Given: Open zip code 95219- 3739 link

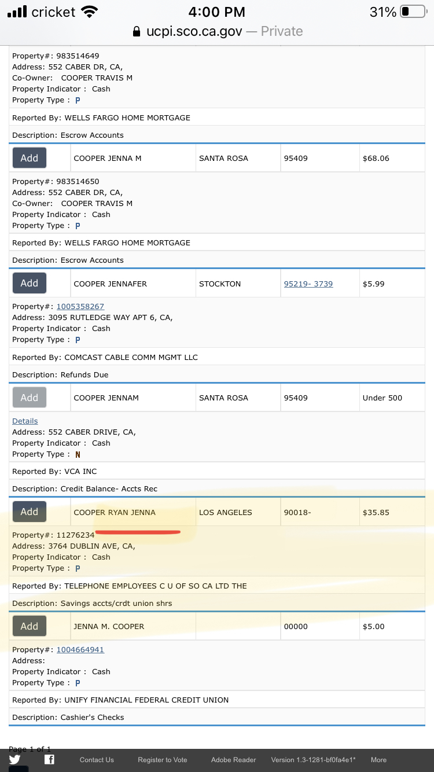Looking at the screenshot, I should pos(308,284).
